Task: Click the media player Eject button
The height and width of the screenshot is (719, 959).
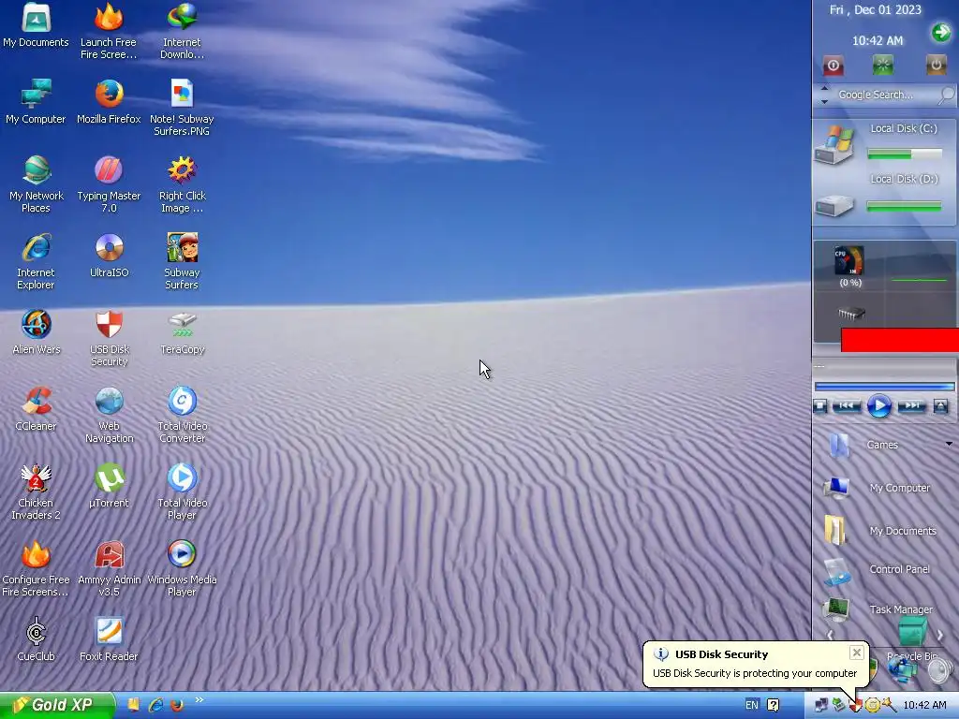Action: 940,406
